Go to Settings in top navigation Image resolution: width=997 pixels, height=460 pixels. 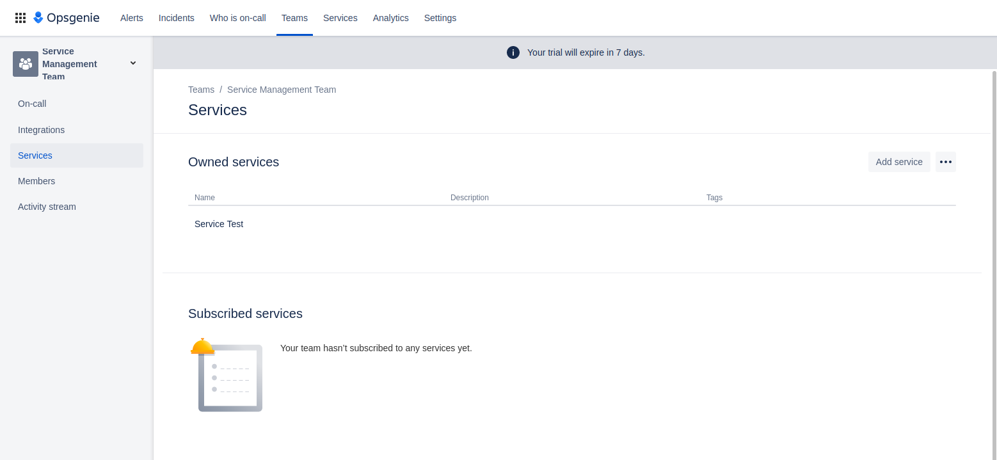[x=440, y=18]
